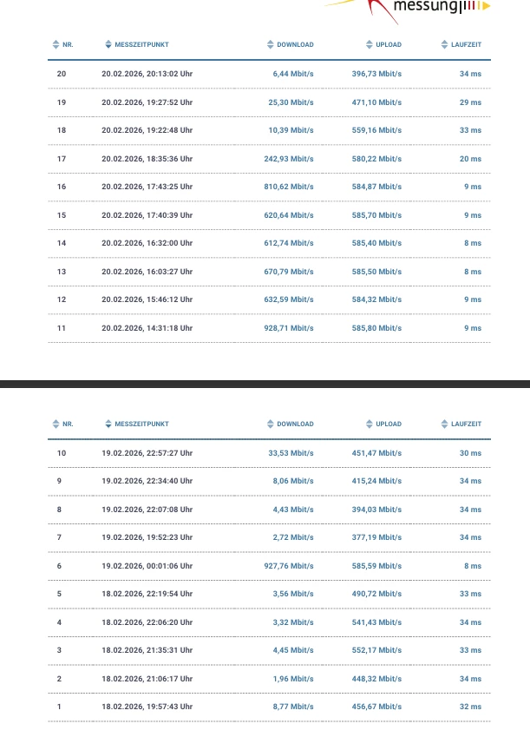Select the 927,76 Mbit/s download entry
Image resolution: width=530 pixels, height=750 pixels.
(x=289, y=566)
